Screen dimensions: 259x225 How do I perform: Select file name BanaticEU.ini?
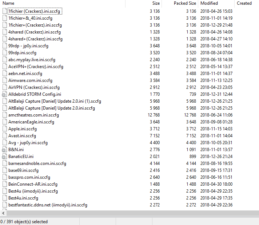[21, 157]
